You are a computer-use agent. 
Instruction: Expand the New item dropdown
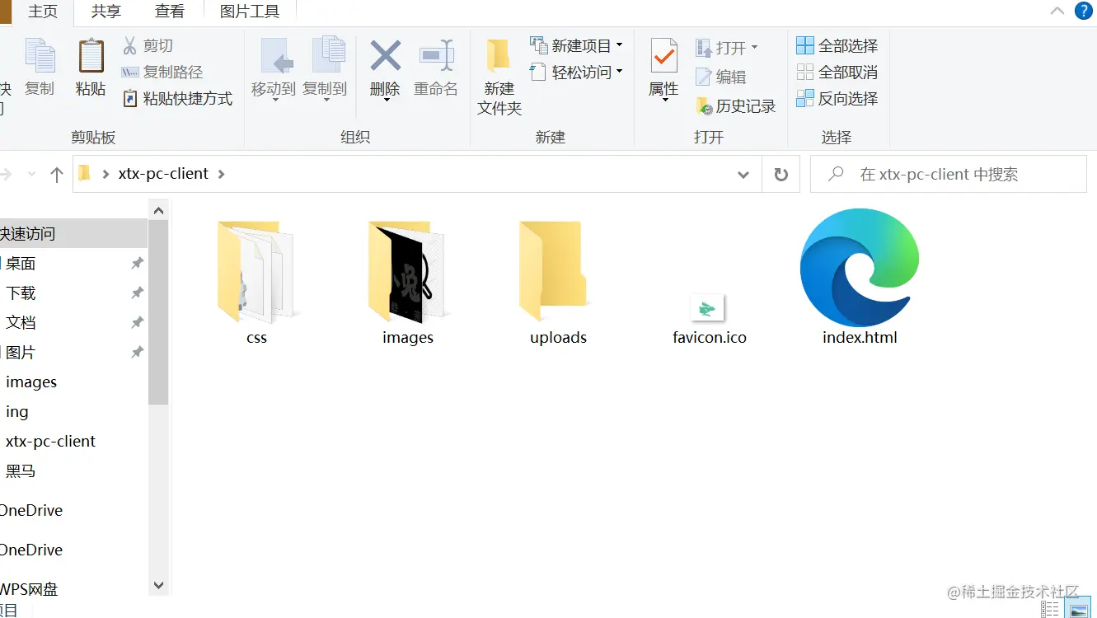pyautogui.click(x=619, y=45)
